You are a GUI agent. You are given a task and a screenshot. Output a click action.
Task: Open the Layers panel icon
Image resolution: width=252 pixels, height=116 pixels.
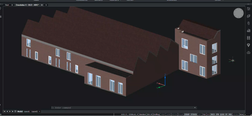click(249, 16)
